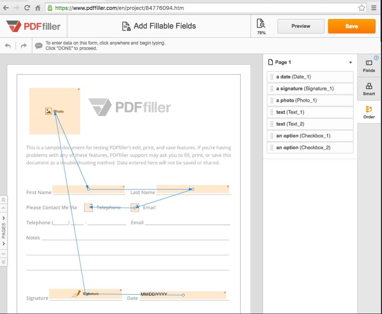
Task: Click the drag handle of Text_1 row
Action: [272, 112]
